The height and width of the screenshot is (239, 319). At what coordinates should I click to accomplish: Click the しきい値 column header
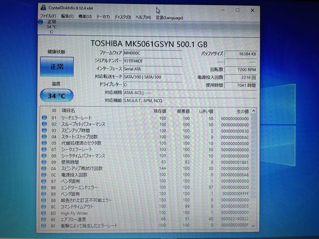point(206,112)
